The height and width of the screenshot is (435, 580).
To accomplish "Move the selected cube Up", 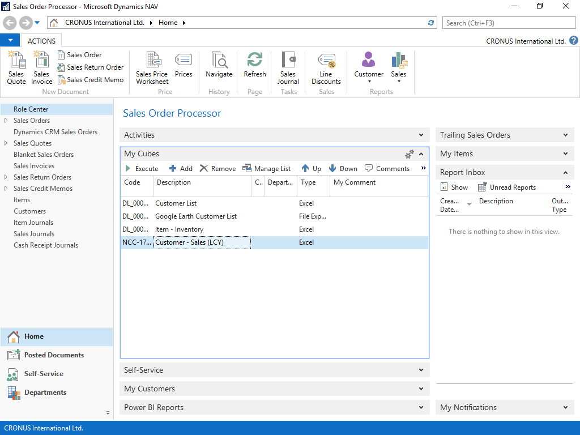I will tap(311, 169).
